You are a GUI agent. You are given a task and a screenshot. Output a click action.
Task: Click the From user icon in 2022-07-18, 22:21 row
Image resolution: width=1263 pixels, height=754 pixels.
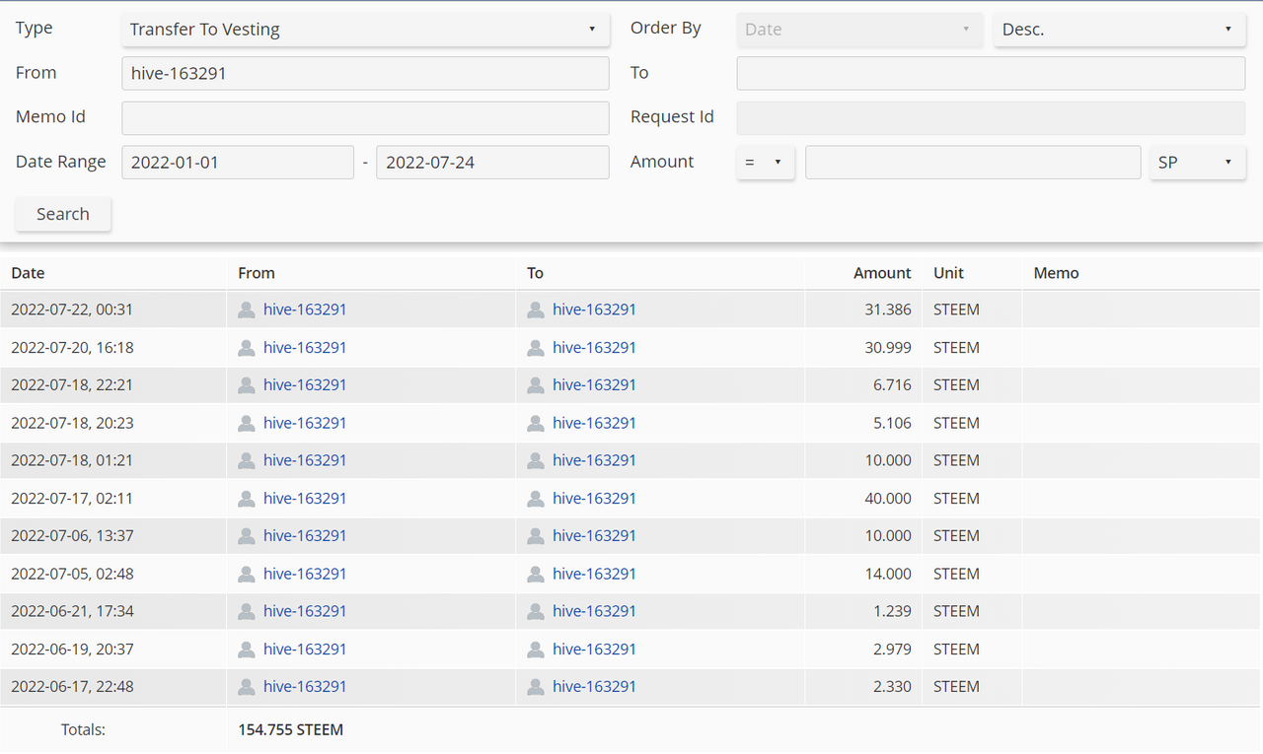pos(247,385)
